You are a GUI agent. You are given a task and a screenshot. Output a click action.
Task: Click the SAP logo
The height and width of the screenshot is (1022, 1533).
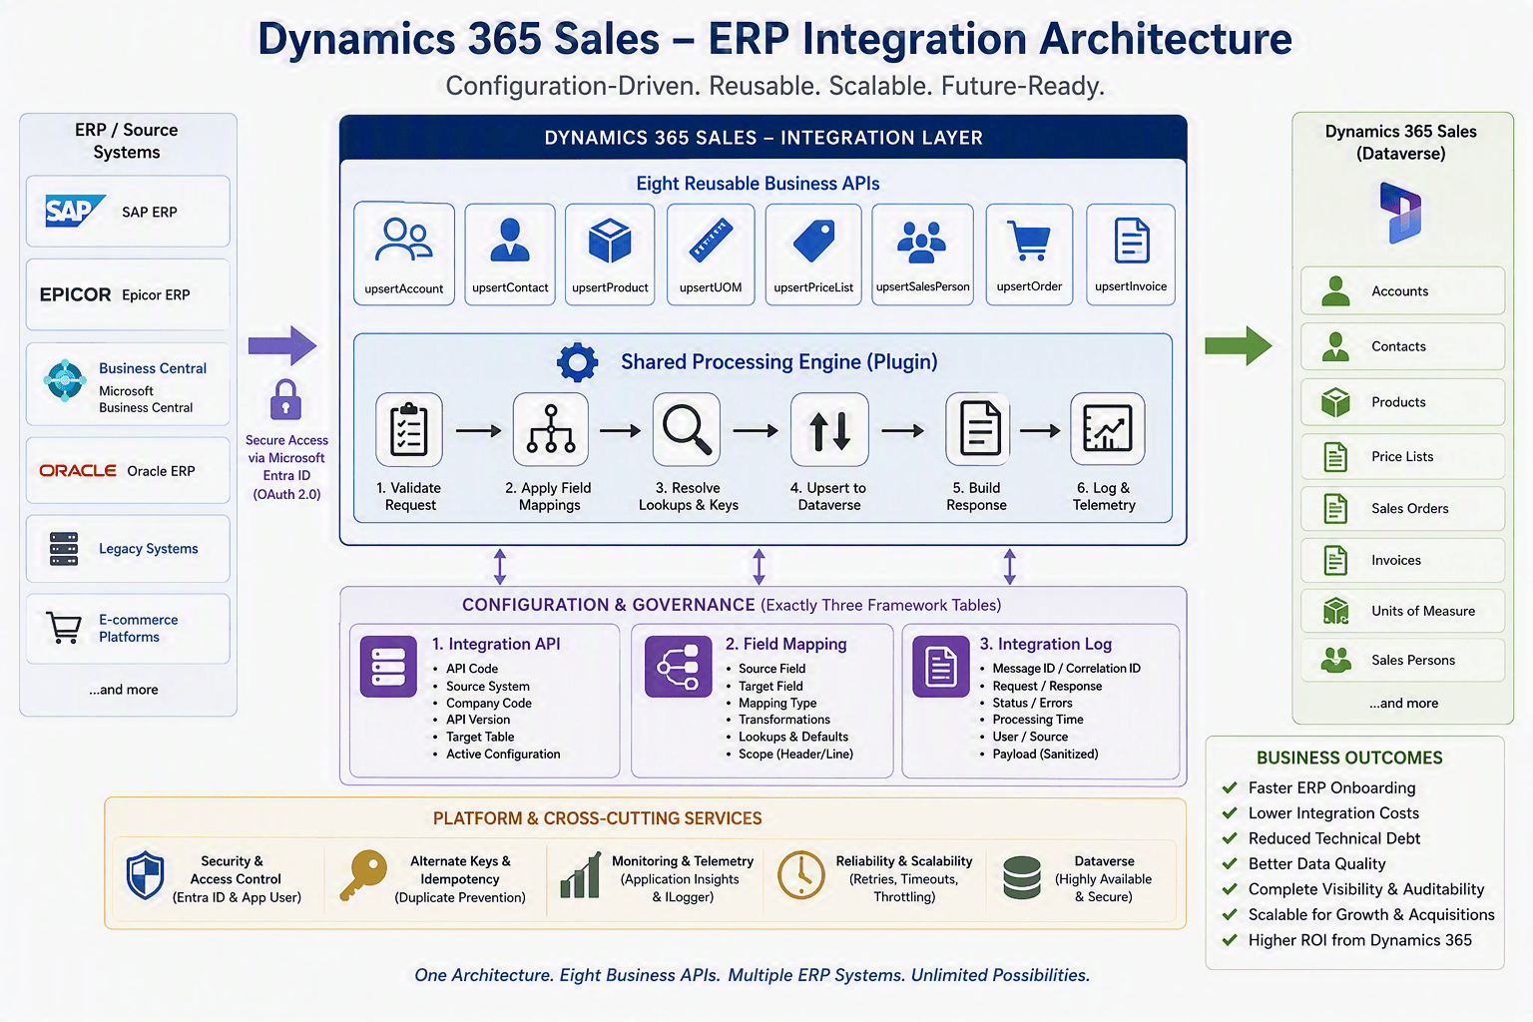75,211
